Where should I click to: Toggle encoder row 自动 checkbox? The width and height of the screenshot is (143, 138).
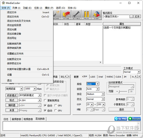(45, 105)
